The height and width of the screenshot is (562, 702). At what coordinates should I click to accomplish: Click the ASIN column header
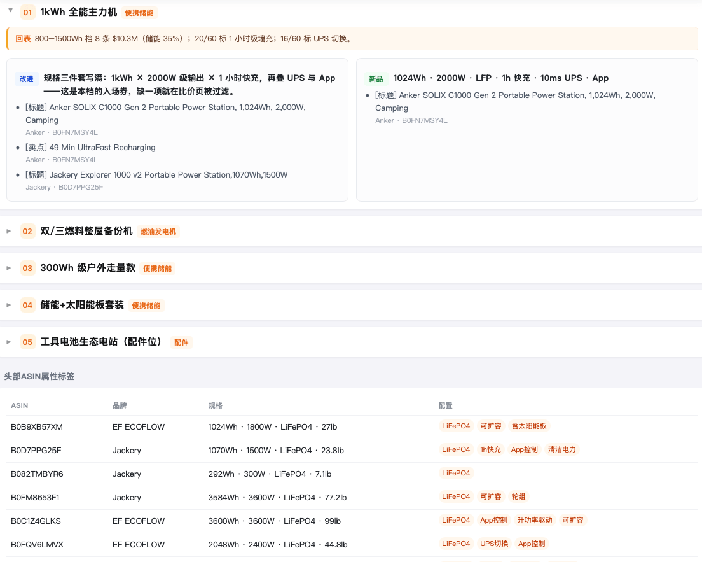(19, 405)
